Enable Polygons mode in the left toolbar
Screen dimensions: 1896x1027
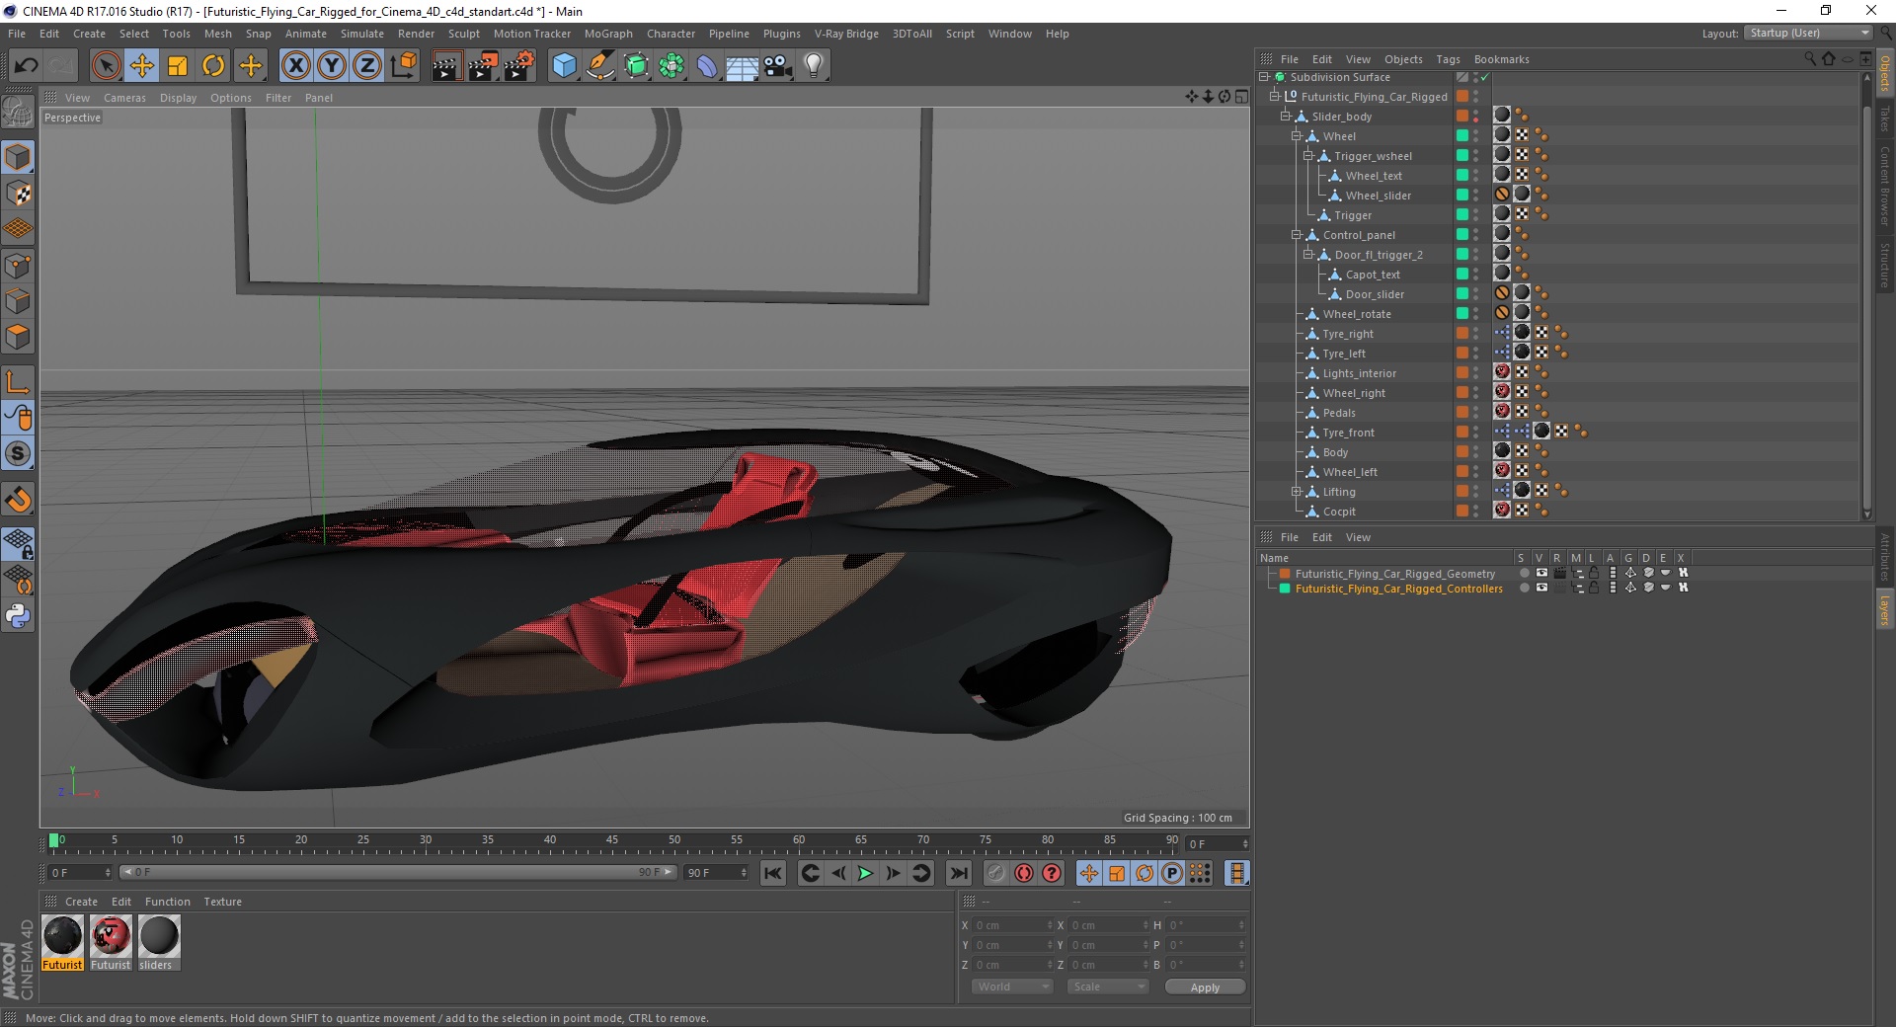pyautogui.click(x=18, y=337)
